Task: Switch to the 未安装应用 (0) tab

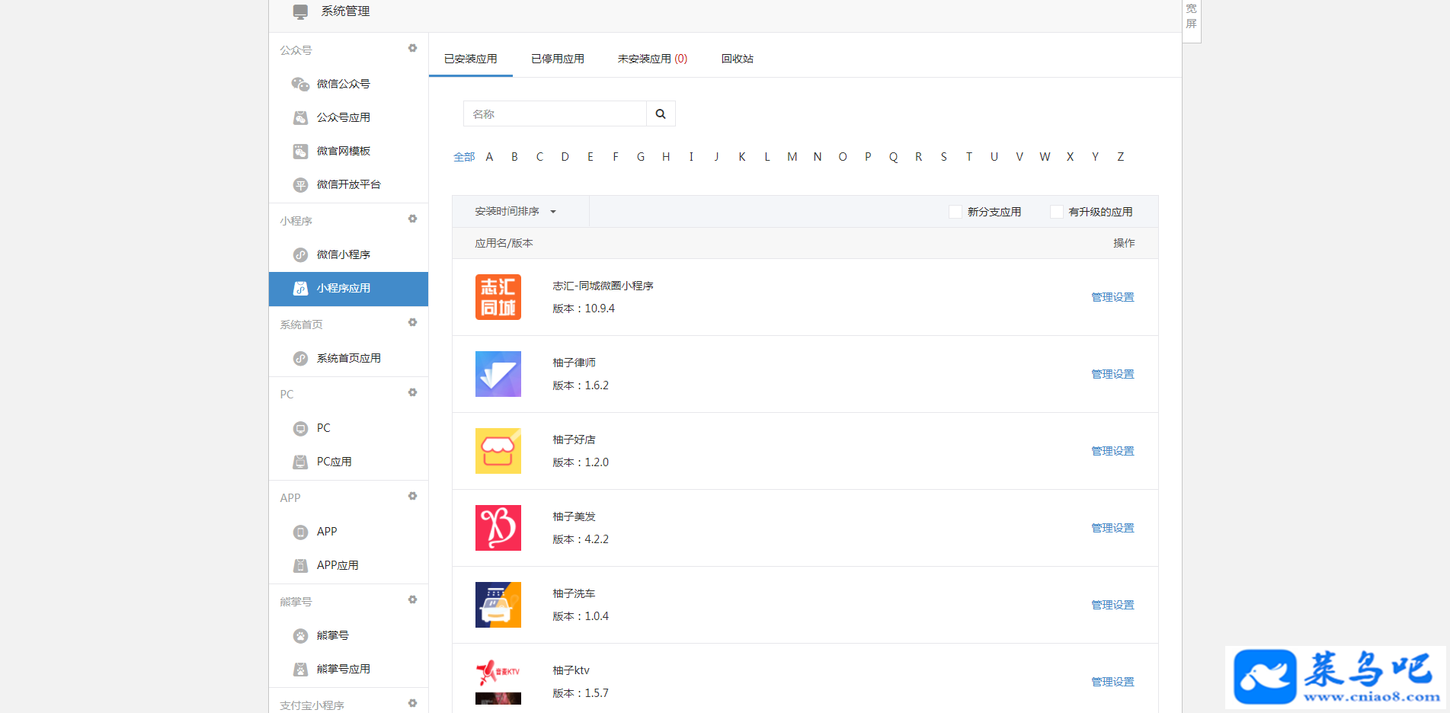Action: tap(652, 59)
